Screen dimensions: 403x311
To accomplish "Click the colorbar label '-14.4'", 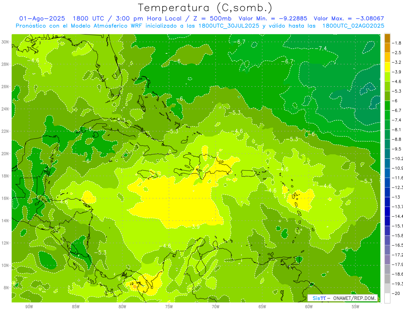I will [397, 216].
